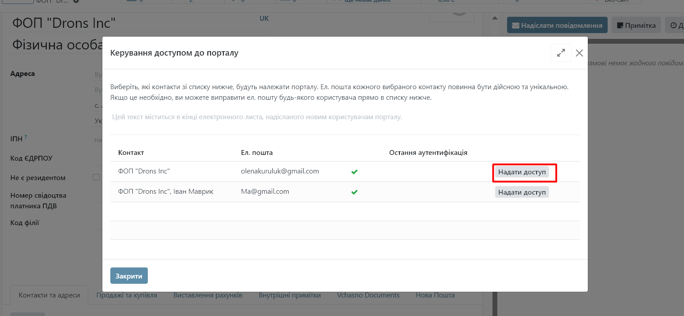Switch to Продажі та купівля tab
This screenshot has height=316, width=684.
coord(127,295)
